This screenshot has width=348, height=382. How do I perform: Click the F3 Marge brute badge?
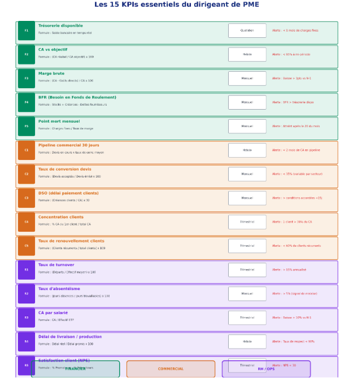click(x=26, y=79)
